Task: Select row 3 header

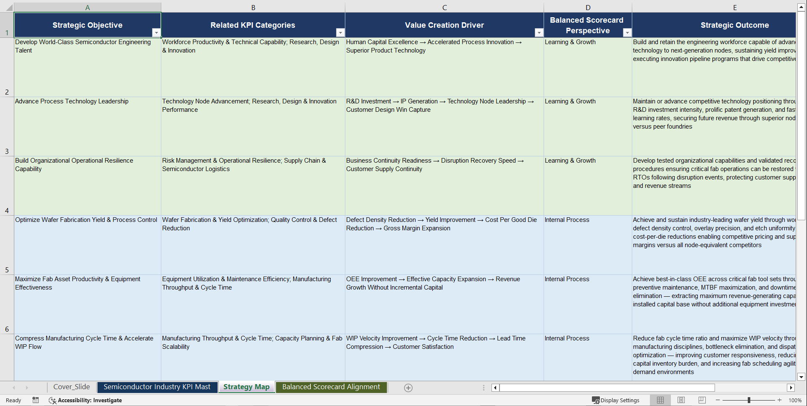Action: [7, 127]
